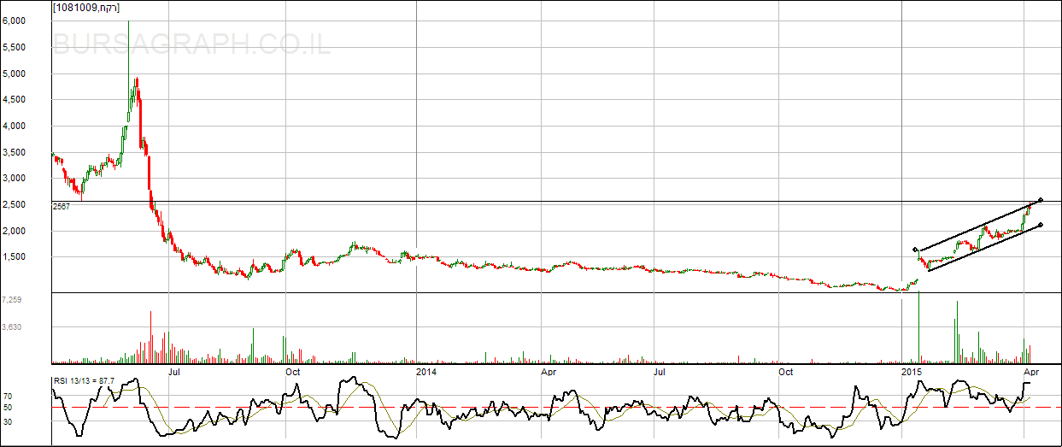Click the 7,259 volume axis label

tap(12, 300)
